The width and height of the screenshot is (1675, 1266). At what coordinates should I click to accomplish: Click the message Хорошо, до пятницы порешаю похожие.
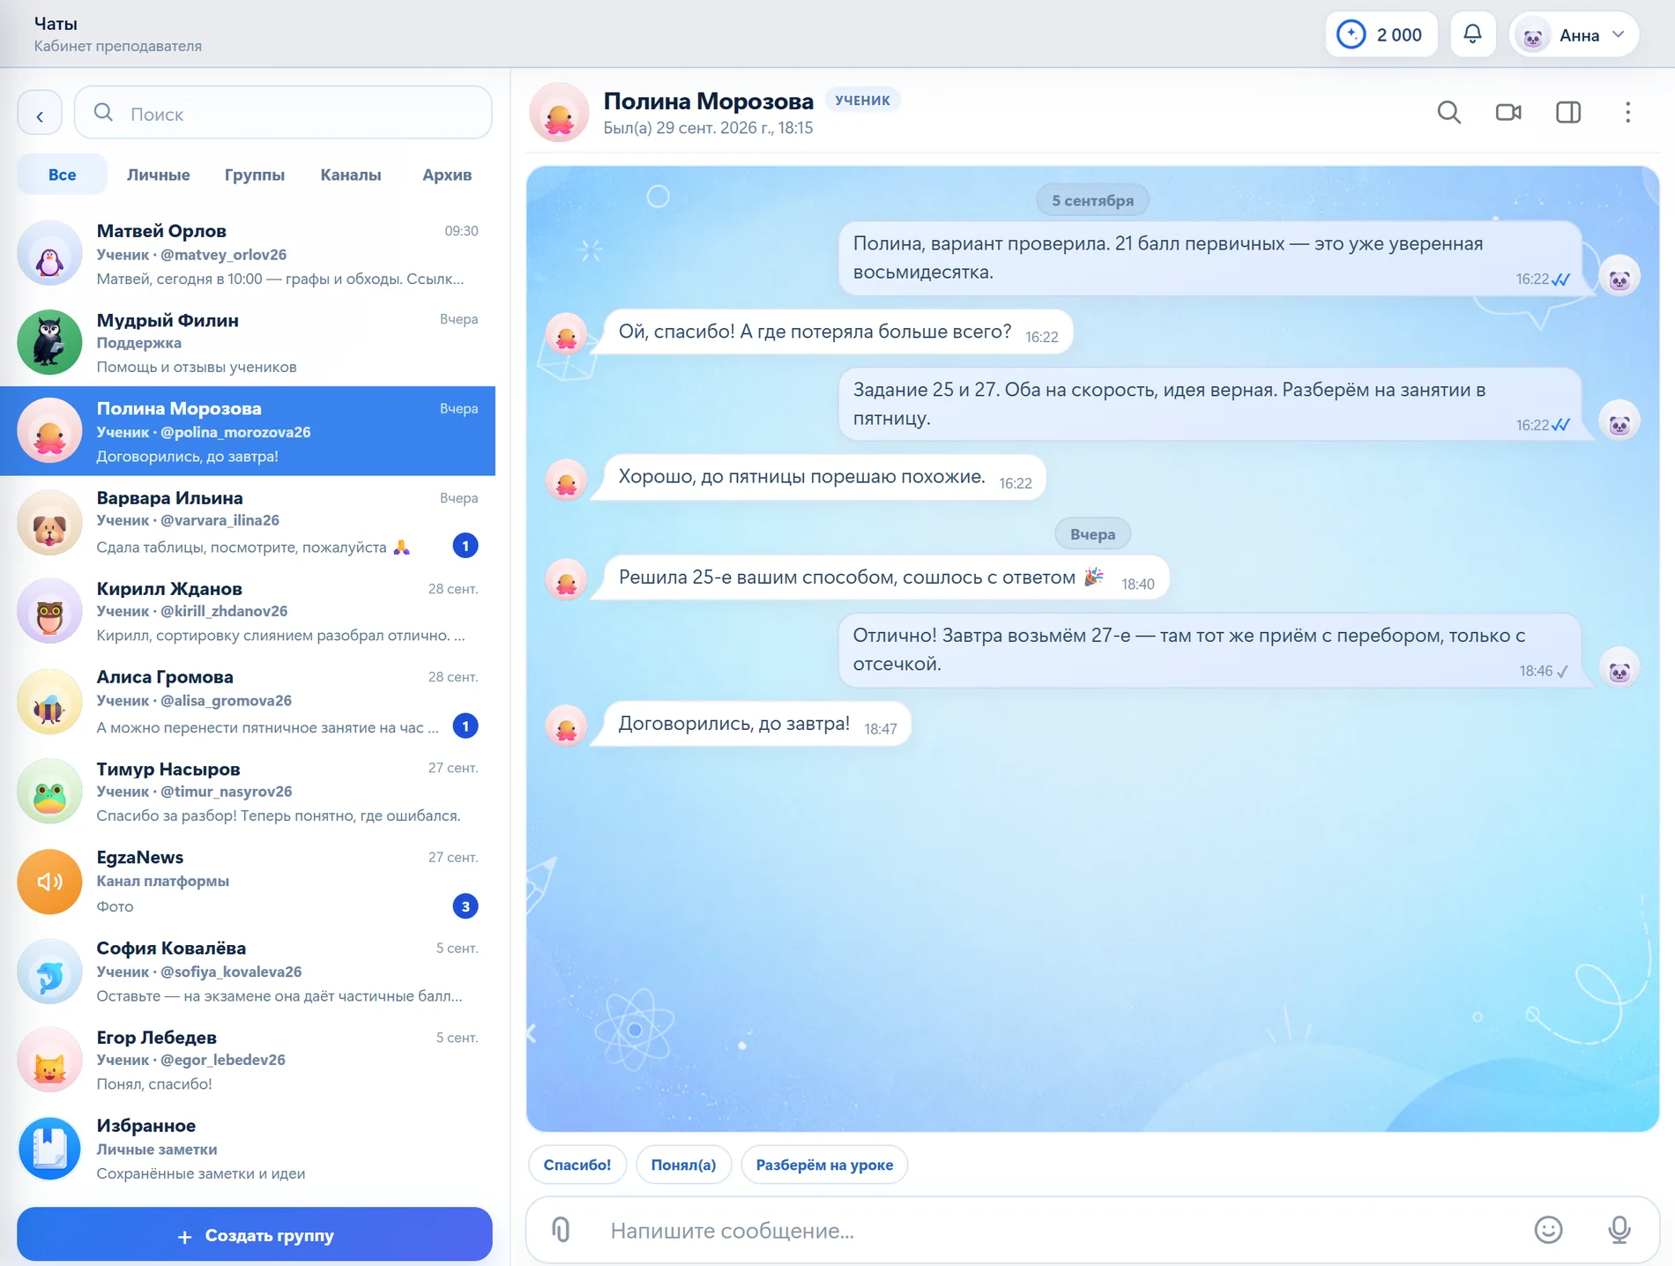point(817,477)
